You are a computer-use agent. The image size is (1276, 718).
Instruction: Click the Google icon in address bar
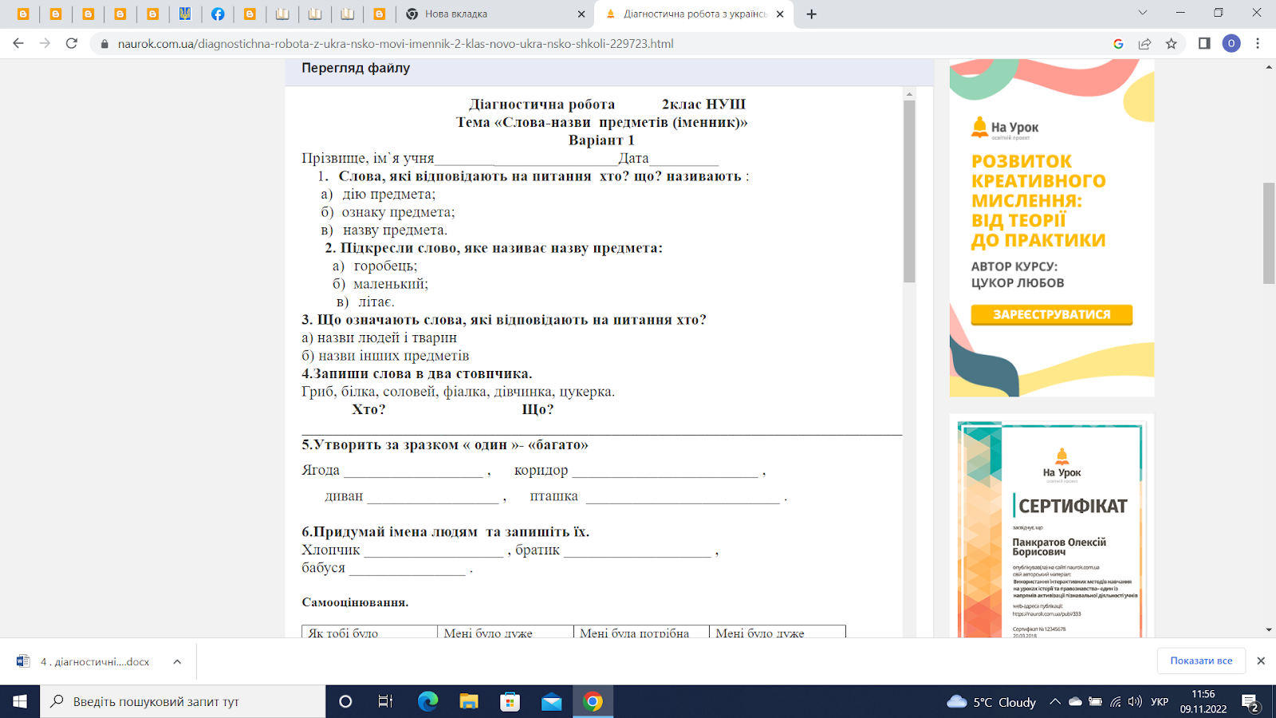[x=1118, y=44]
